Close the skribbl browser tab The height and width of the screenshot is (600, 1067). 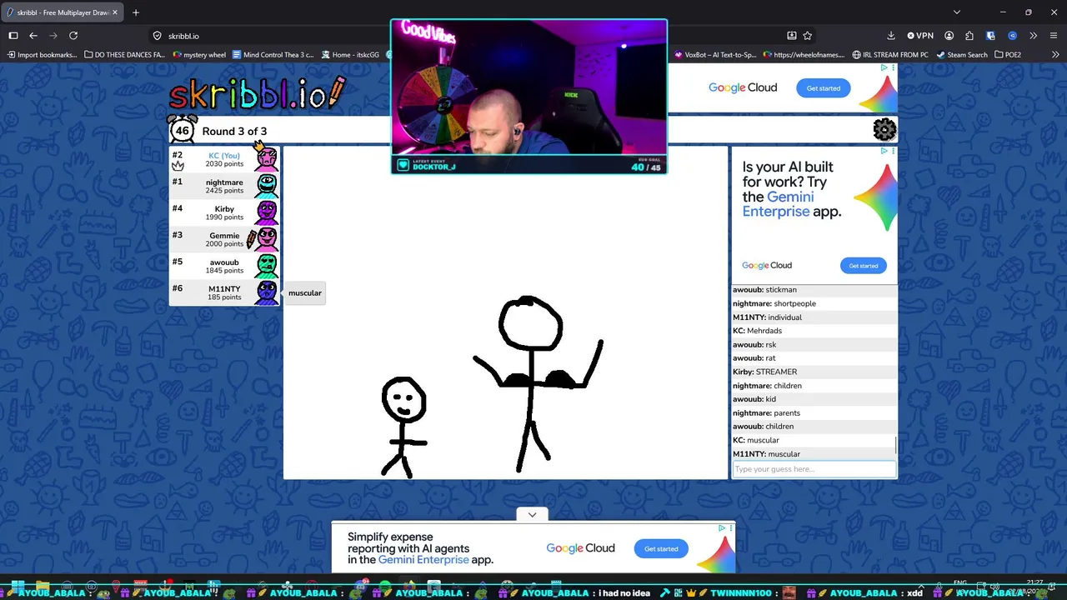tap(115, 12)
